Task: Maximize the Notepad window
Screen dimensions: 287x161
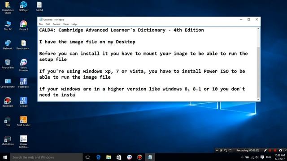Action: pyautogui.click(x=249, y=19)
